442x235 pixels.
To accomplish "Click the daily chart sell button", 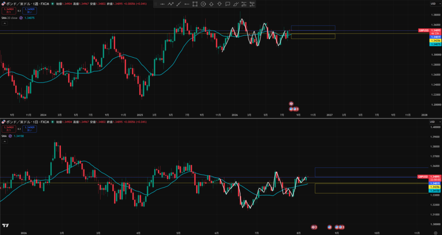I will coord(9,129).
